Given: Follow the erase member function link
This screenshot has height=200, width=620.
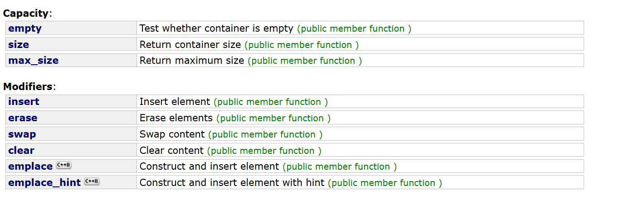Looking at the screenshot, I should click(x=23, y=118).
